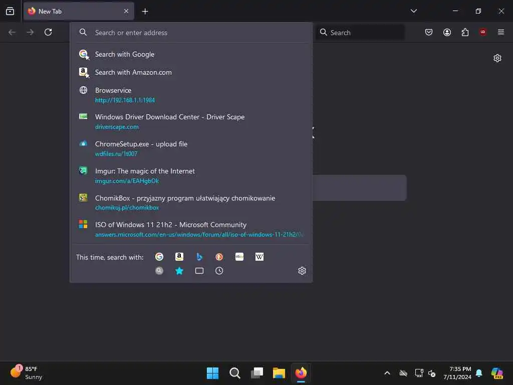Select the gray magnifier search engine shortcut
Viewport: 513px width, 385px height.
159,271
